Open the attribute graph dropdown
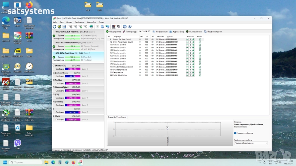The width and height of the screenshot is (296, 166). pos(250,143)
